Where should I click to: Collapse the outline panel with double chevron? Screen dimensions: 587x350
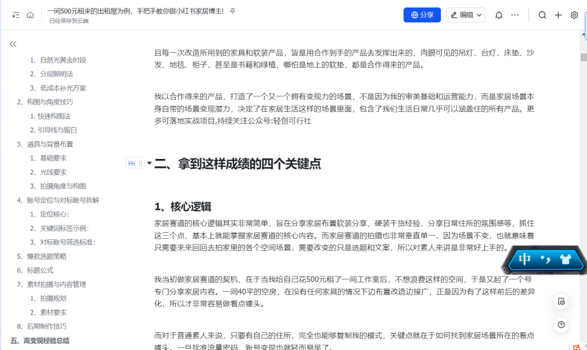point(13,44)
